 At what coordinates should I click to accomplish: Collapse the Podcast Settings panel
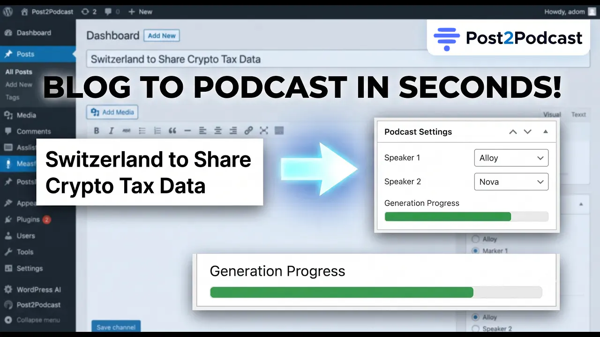point(546,132)
